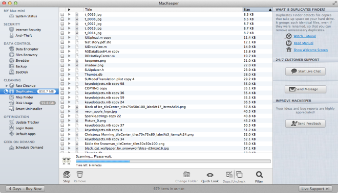Open the Filter magnifier icon
This screenshot has width=338, height=193.
[x=259, y=175]
